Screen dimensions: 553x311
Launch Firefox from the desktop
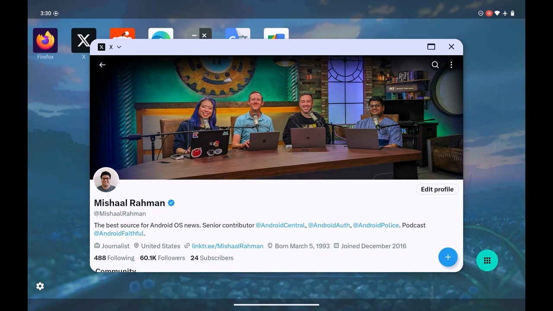coord(45,41)
